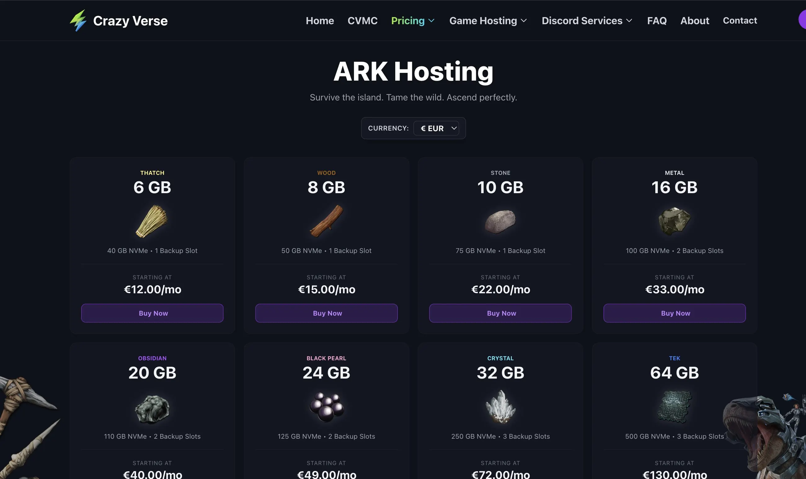The width and height of the screenshot is (806, 479).
Task: Click the €15.00/mo price
Action: pos(326,289)
